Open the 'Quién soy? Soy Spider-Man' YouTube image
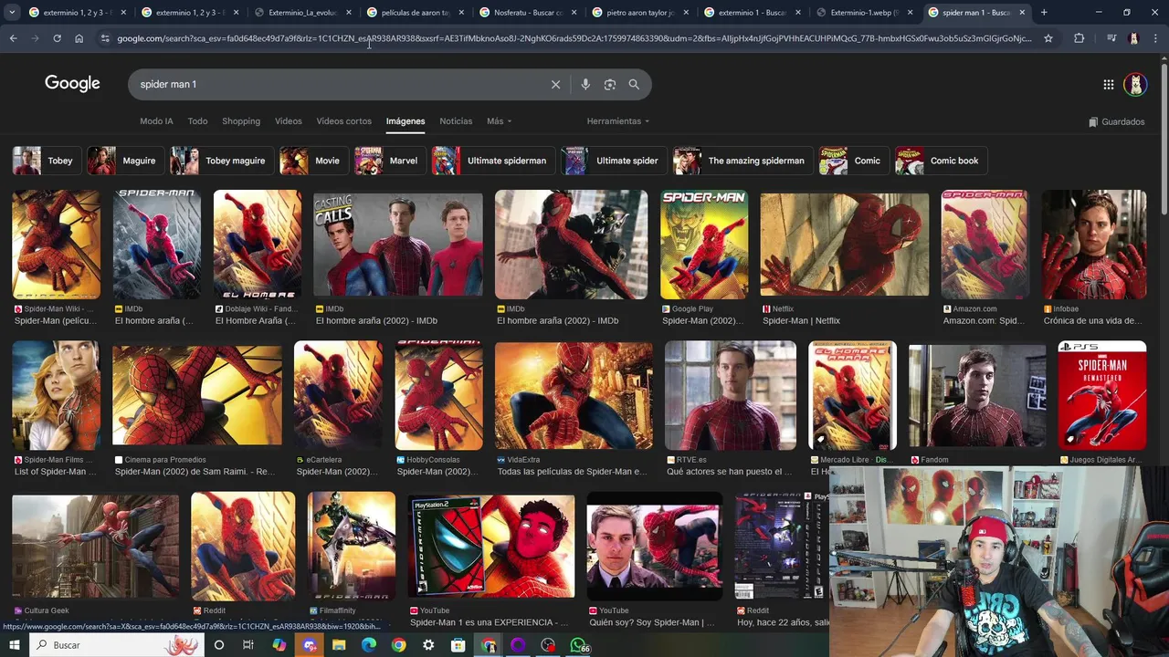 654,546
